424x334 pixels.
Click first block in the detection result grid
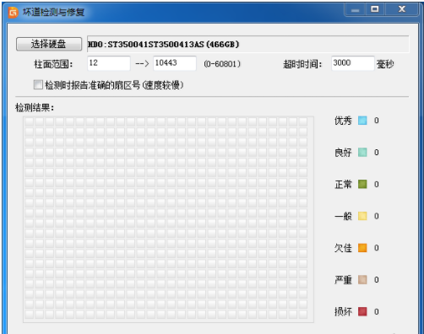coord(29,121)
